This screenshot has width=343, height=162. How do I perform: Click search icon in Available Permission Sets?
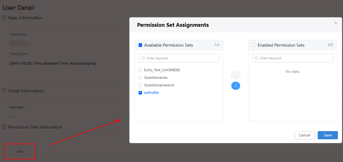click(143, 58)
